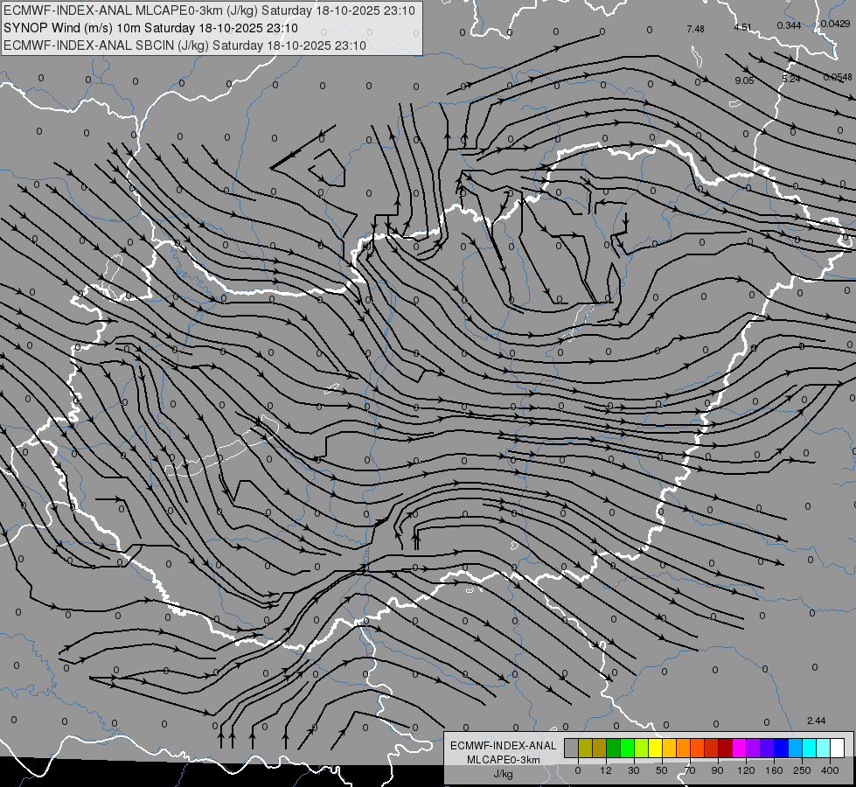Screen dimensions: 856x787
Task: Click legend tick value 250
Action: click(802, 770)
